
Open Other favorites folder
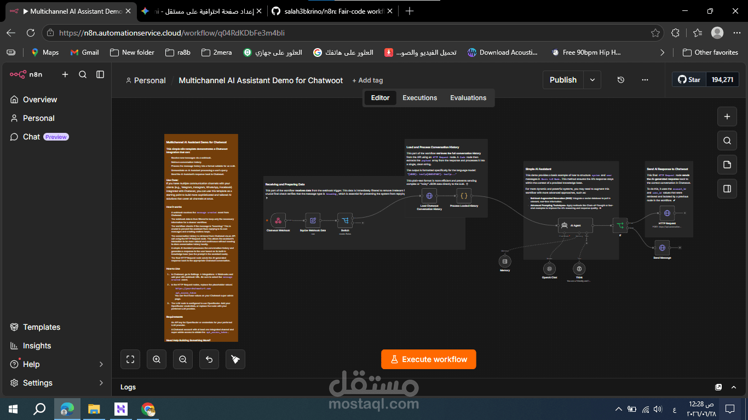(710, 52)
